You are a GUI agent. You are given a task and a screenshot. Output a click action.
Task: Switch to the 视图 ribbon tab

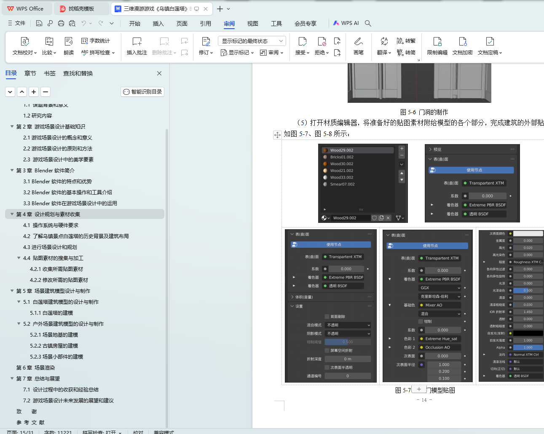pyautogui.click(x=252, y=24)
